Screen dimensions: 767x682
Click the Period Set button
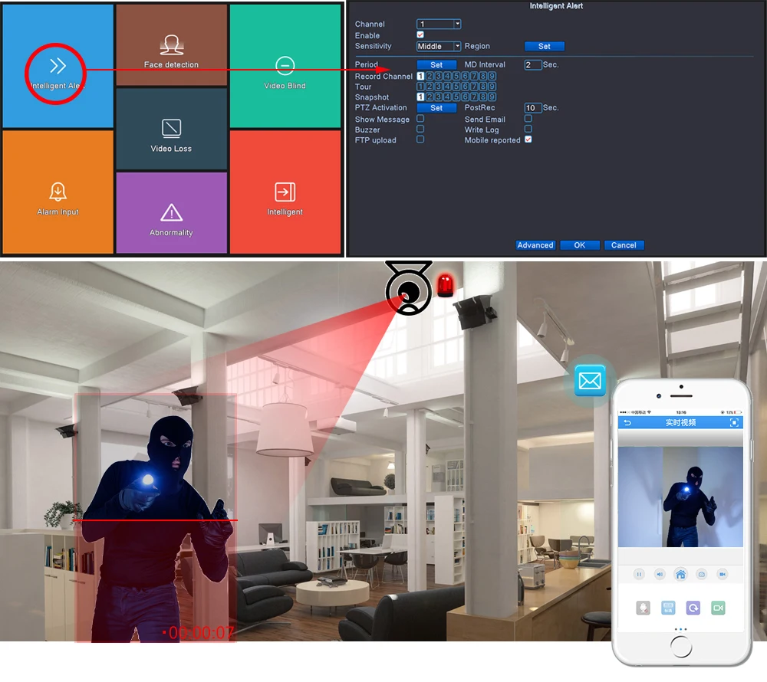[436, 64]
